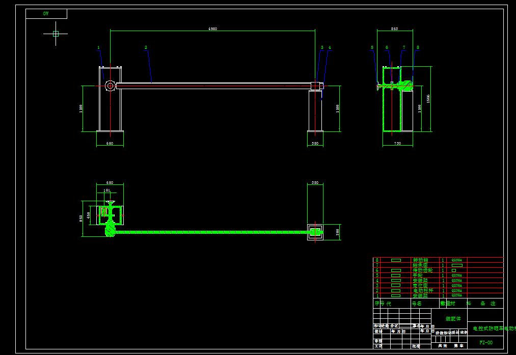Click the crosshair cursor marker
Image resolution: width=516 pixels, height=355 pixels.
tap(56, 34)
